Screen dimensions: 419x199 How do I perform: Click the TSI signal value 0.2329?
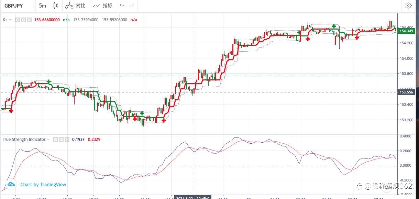coord(94,140)
